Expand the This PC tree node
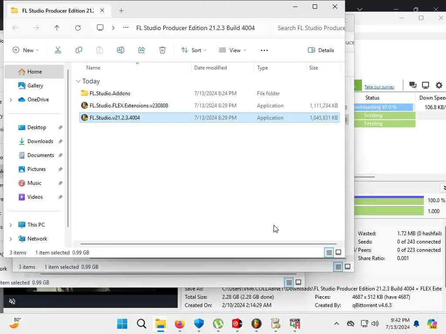This screenshot has width=446, height=334. tap(11, 225)
